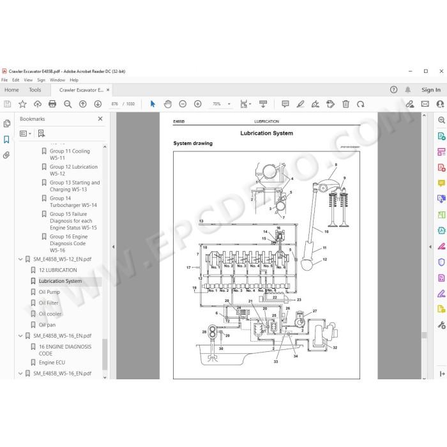Open the Engine ECU bookmark
447x447 pixels.
tap(52, 362)
